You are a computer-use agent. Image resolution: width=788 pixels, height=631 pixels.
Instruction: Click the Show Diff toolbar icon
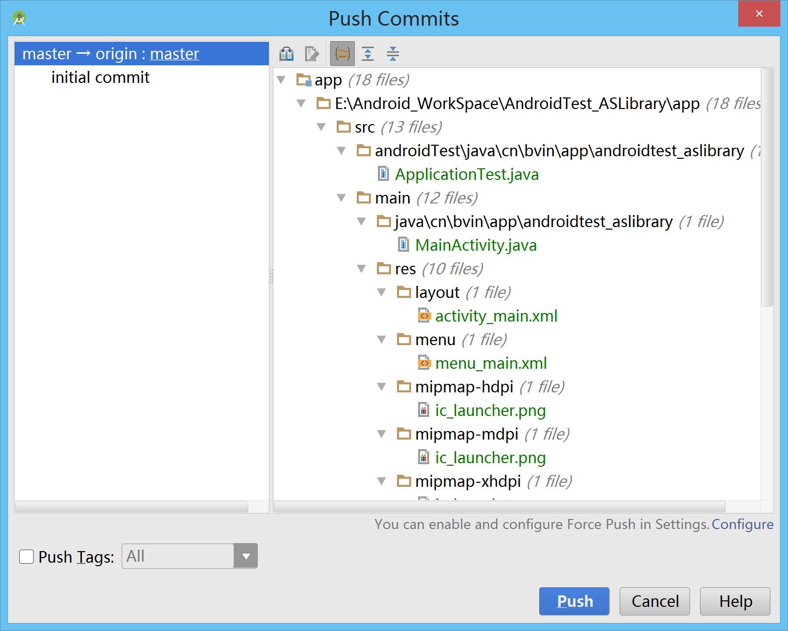286,54
